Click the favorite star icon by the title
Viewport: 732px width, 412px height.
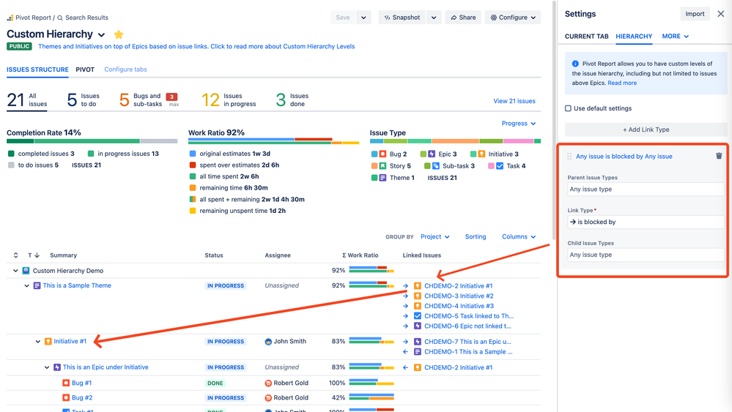point(119,34)
